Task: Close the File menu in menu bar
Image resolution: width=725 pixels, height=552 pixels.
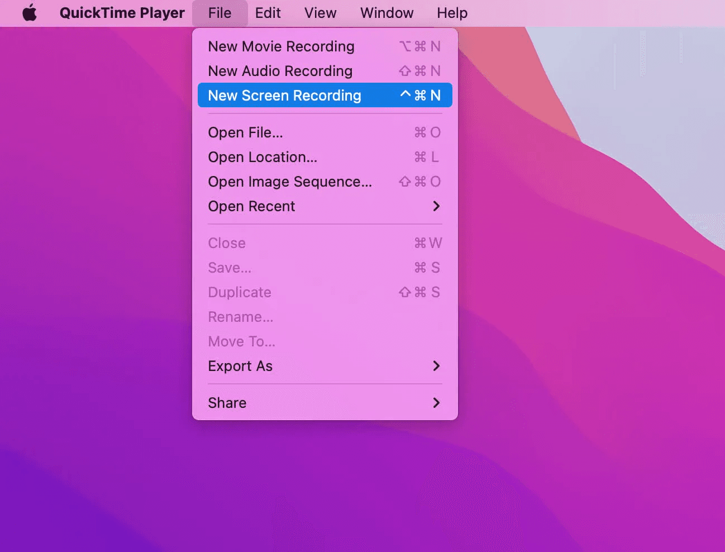Action: point(220,13)
